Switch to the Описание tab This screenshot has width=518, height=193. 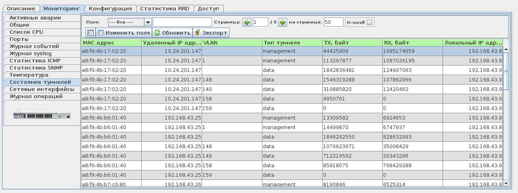21,8
